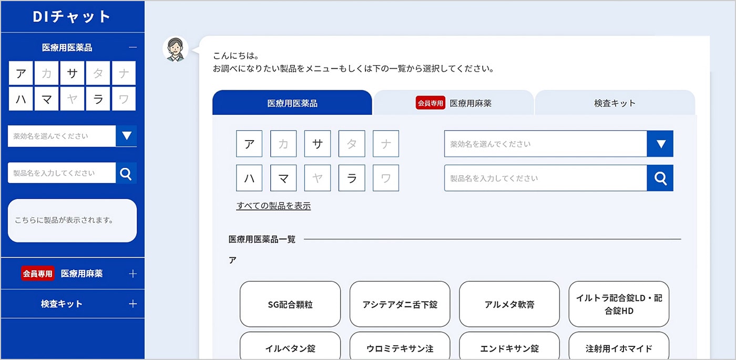This screenshot has height=360, width=736.
Task: Select the ハ kana tile in main panel
Action: (x=249, y=178)
